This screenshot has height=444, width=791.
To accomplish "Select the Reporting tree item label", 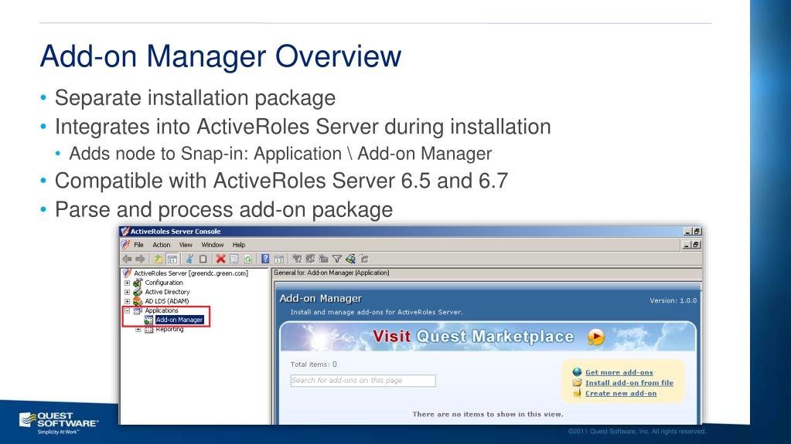I will (169, 330).
